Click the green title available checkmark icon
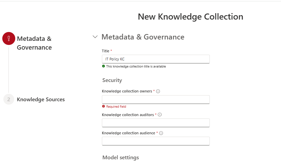This screenshot has height=164, width=281. coord(104,66)
